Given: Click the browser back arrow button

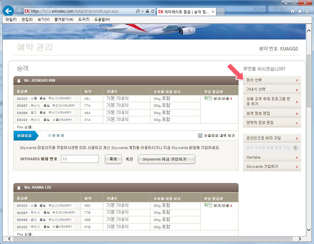Looking at the screenshot, I should tap(8, 11).
